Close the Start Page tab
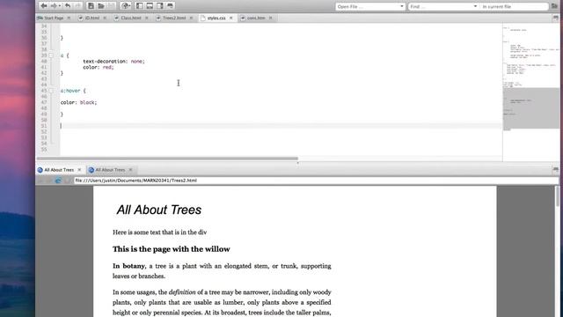 click(69, 18)
